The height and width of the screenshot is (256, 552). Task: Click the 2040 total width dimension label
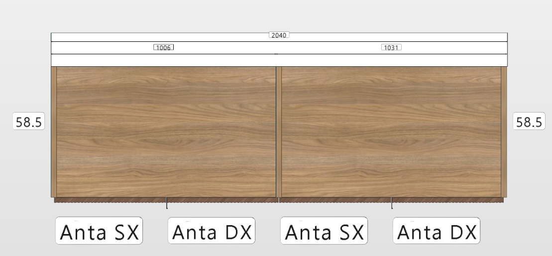click(279, 35)
